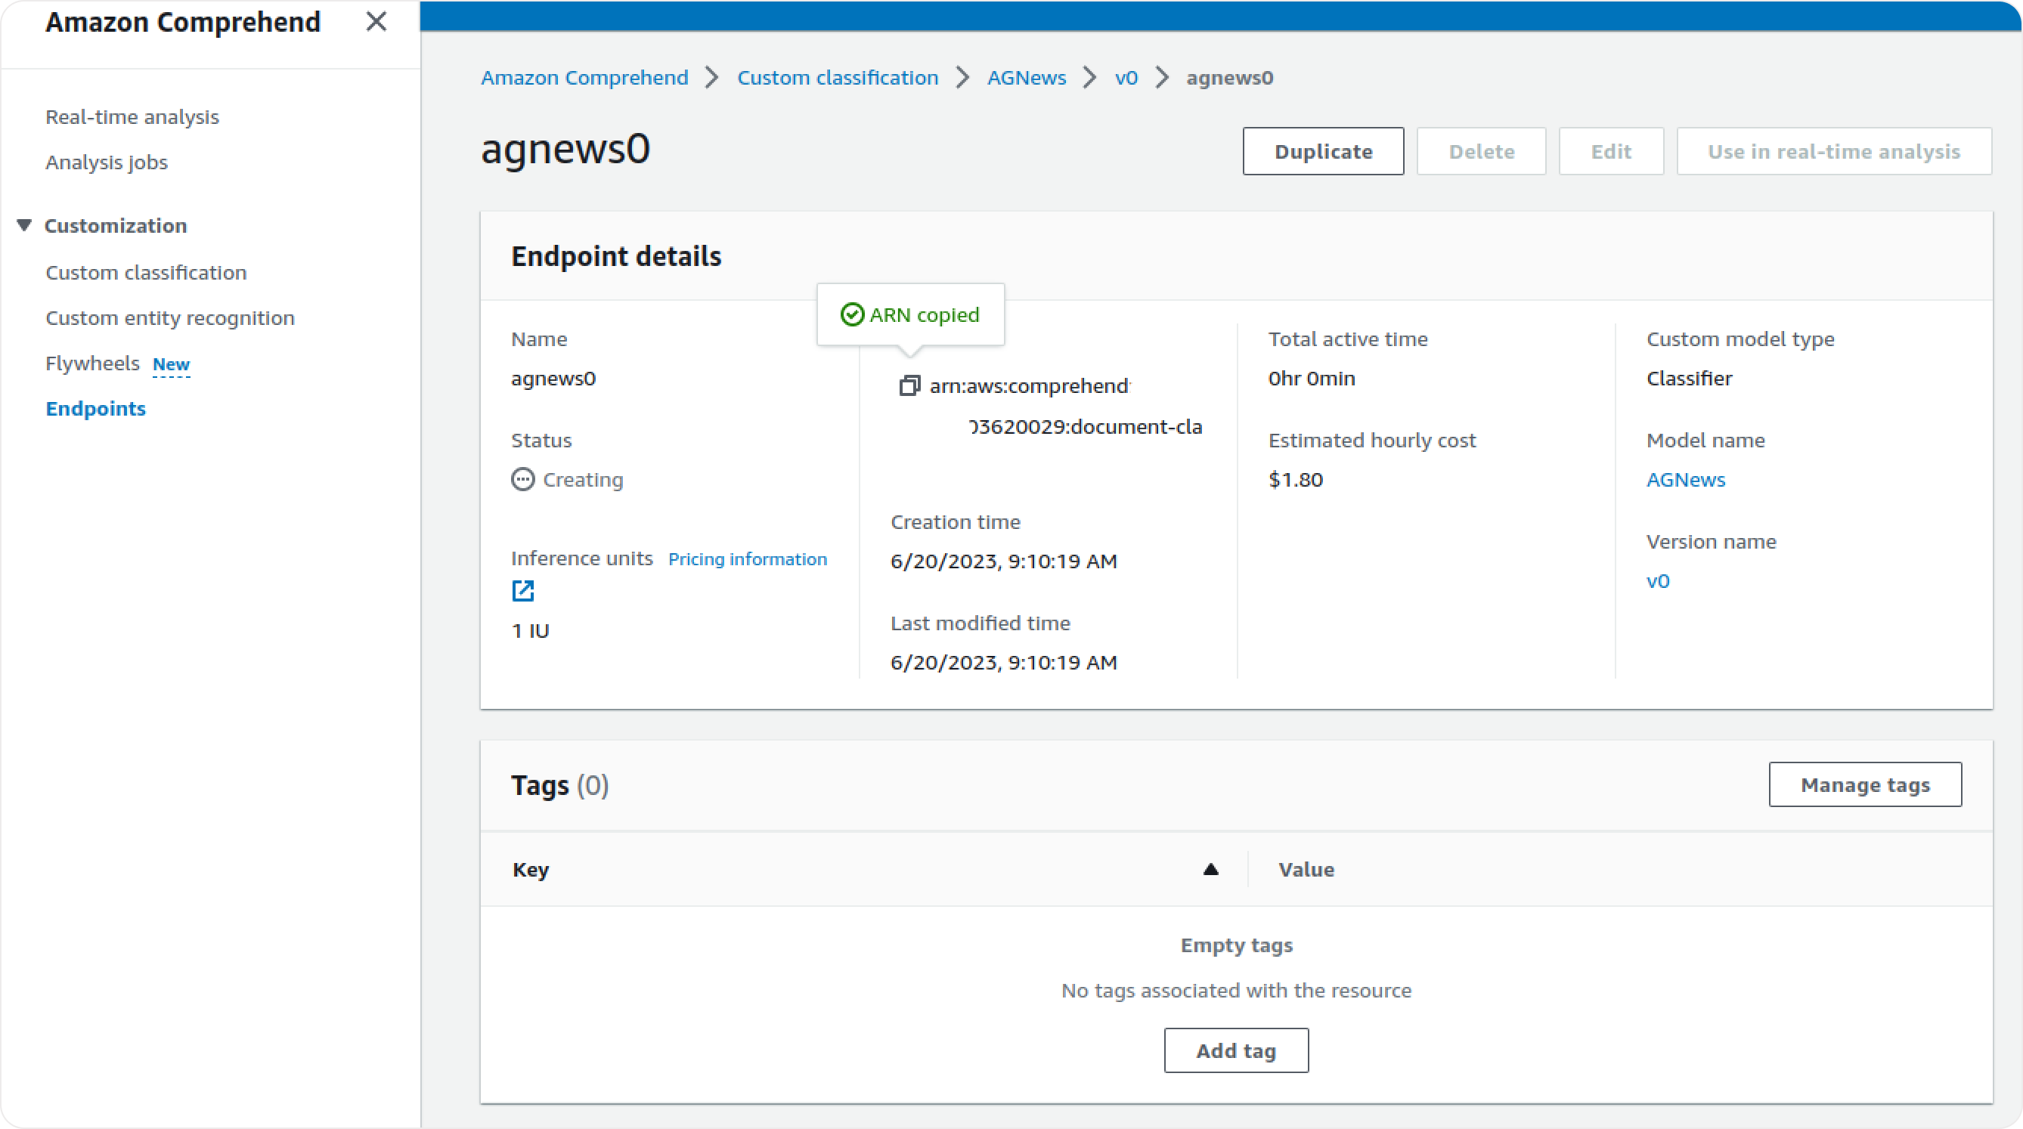Viewport: 2023px width, 1129px height.
Task: Open the AGNews model name link
Action: pos(1685,480)
